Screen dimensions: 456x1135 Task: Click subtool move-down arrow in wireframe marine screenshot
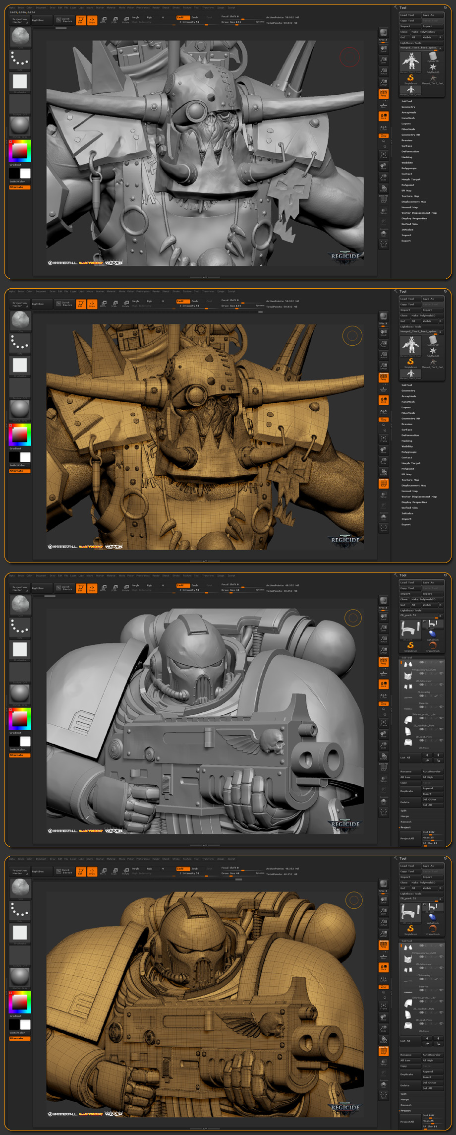[x=438, y=1038]
